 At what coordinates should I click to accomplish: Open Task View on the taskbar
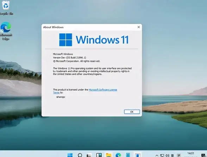(x=89, y=155)
